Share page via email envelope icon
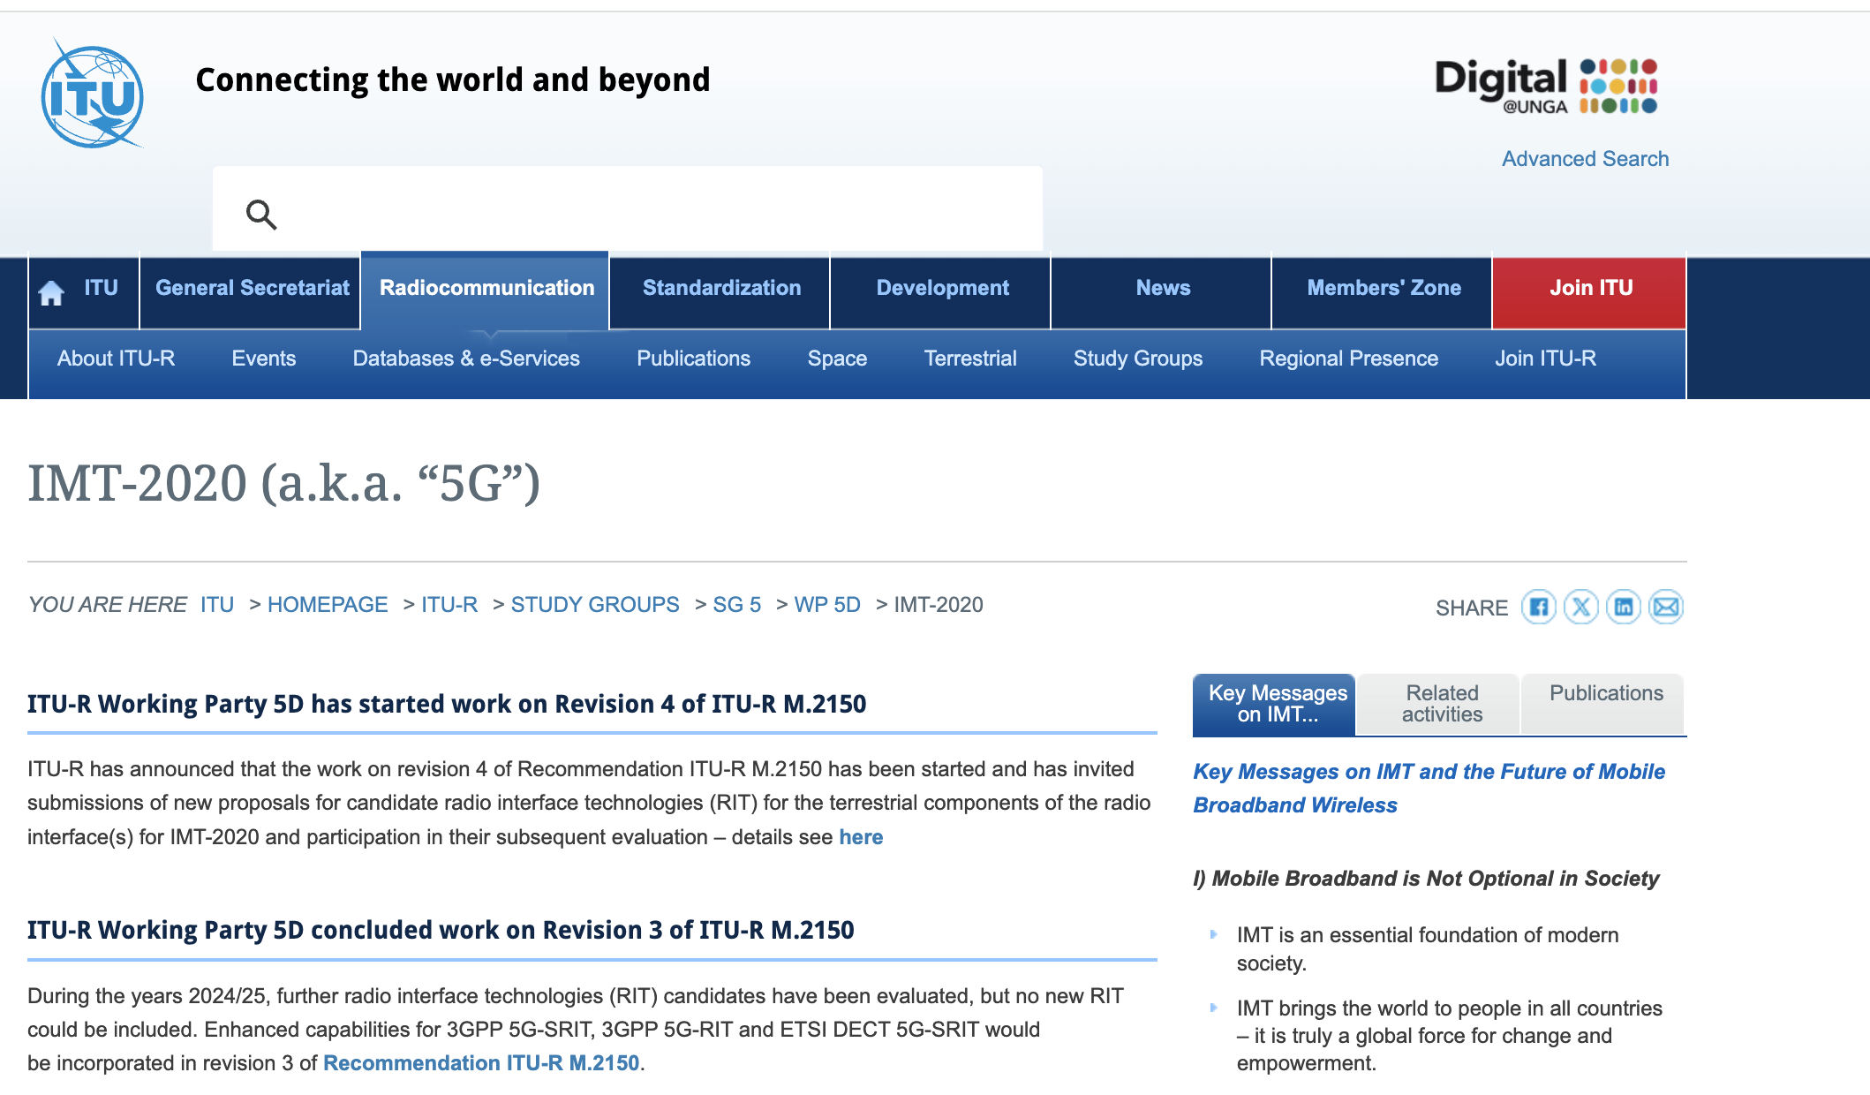Image resolution: width=1870 pixels, height=1095 pixels. [1666, 607]
